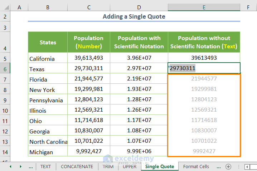
Task: Switch to the TRIM sheet tab
Action: [x=108, y=167]
